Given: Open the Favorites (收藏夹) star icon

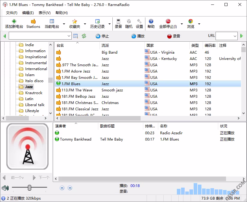Looking at the screenshot, I should tap(75, 21).
